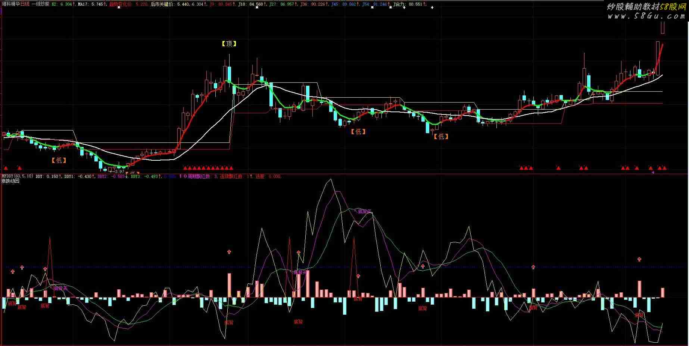The image size is (689, 346).
Task: Click the J合力 readout
Action: click(409, 4)
